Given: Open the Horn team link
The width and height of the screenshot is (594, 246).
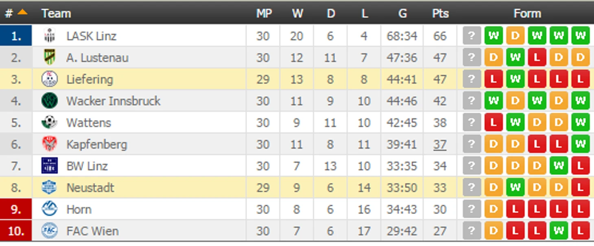Looking at the screenshot, I should (79, 209).
